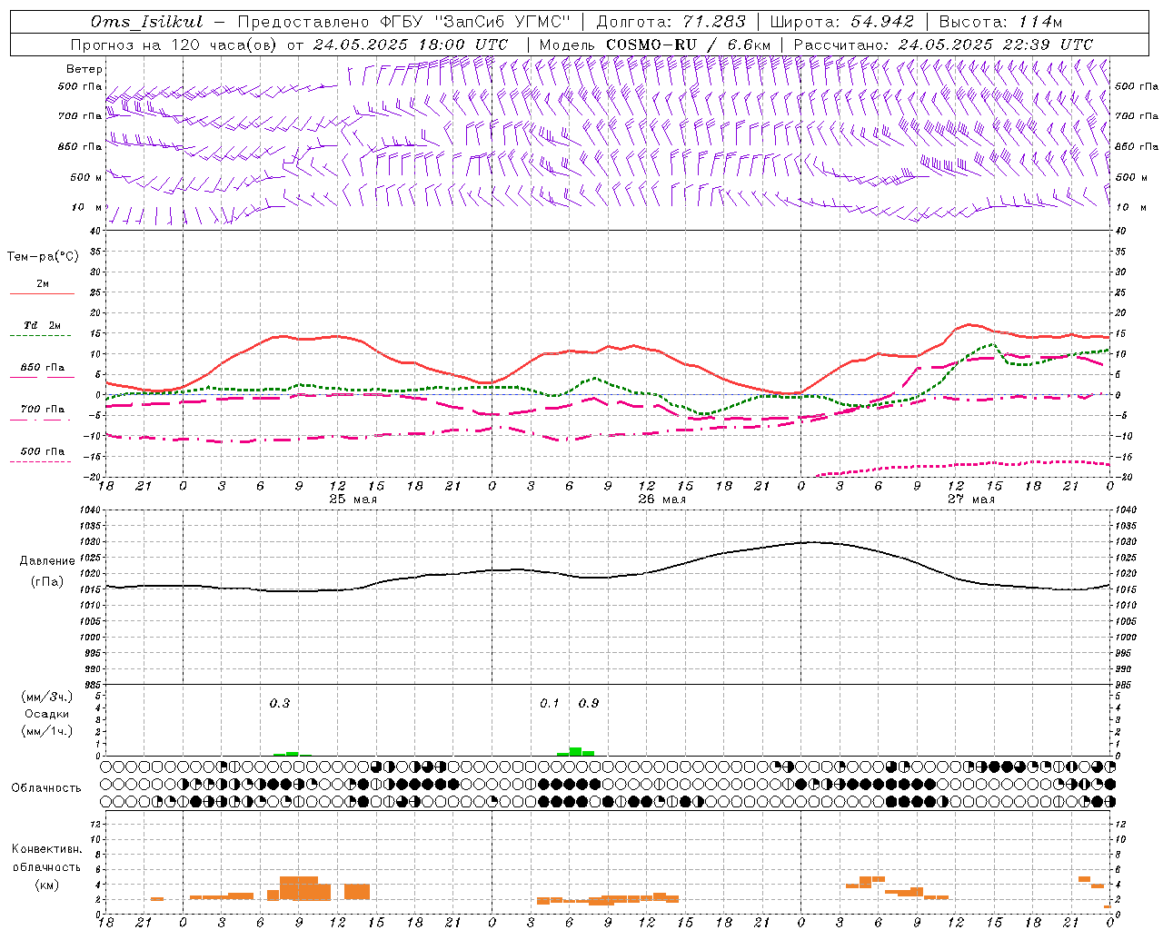Click the Давление chart label
The height and width of the screenshot is (930, 1163).
(47, 561)
